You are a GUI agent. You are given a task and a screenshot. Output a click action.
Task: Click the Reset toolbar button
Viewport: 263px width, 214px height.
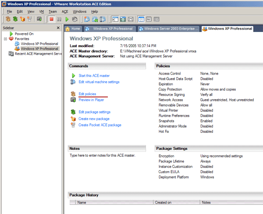[75, 19]
